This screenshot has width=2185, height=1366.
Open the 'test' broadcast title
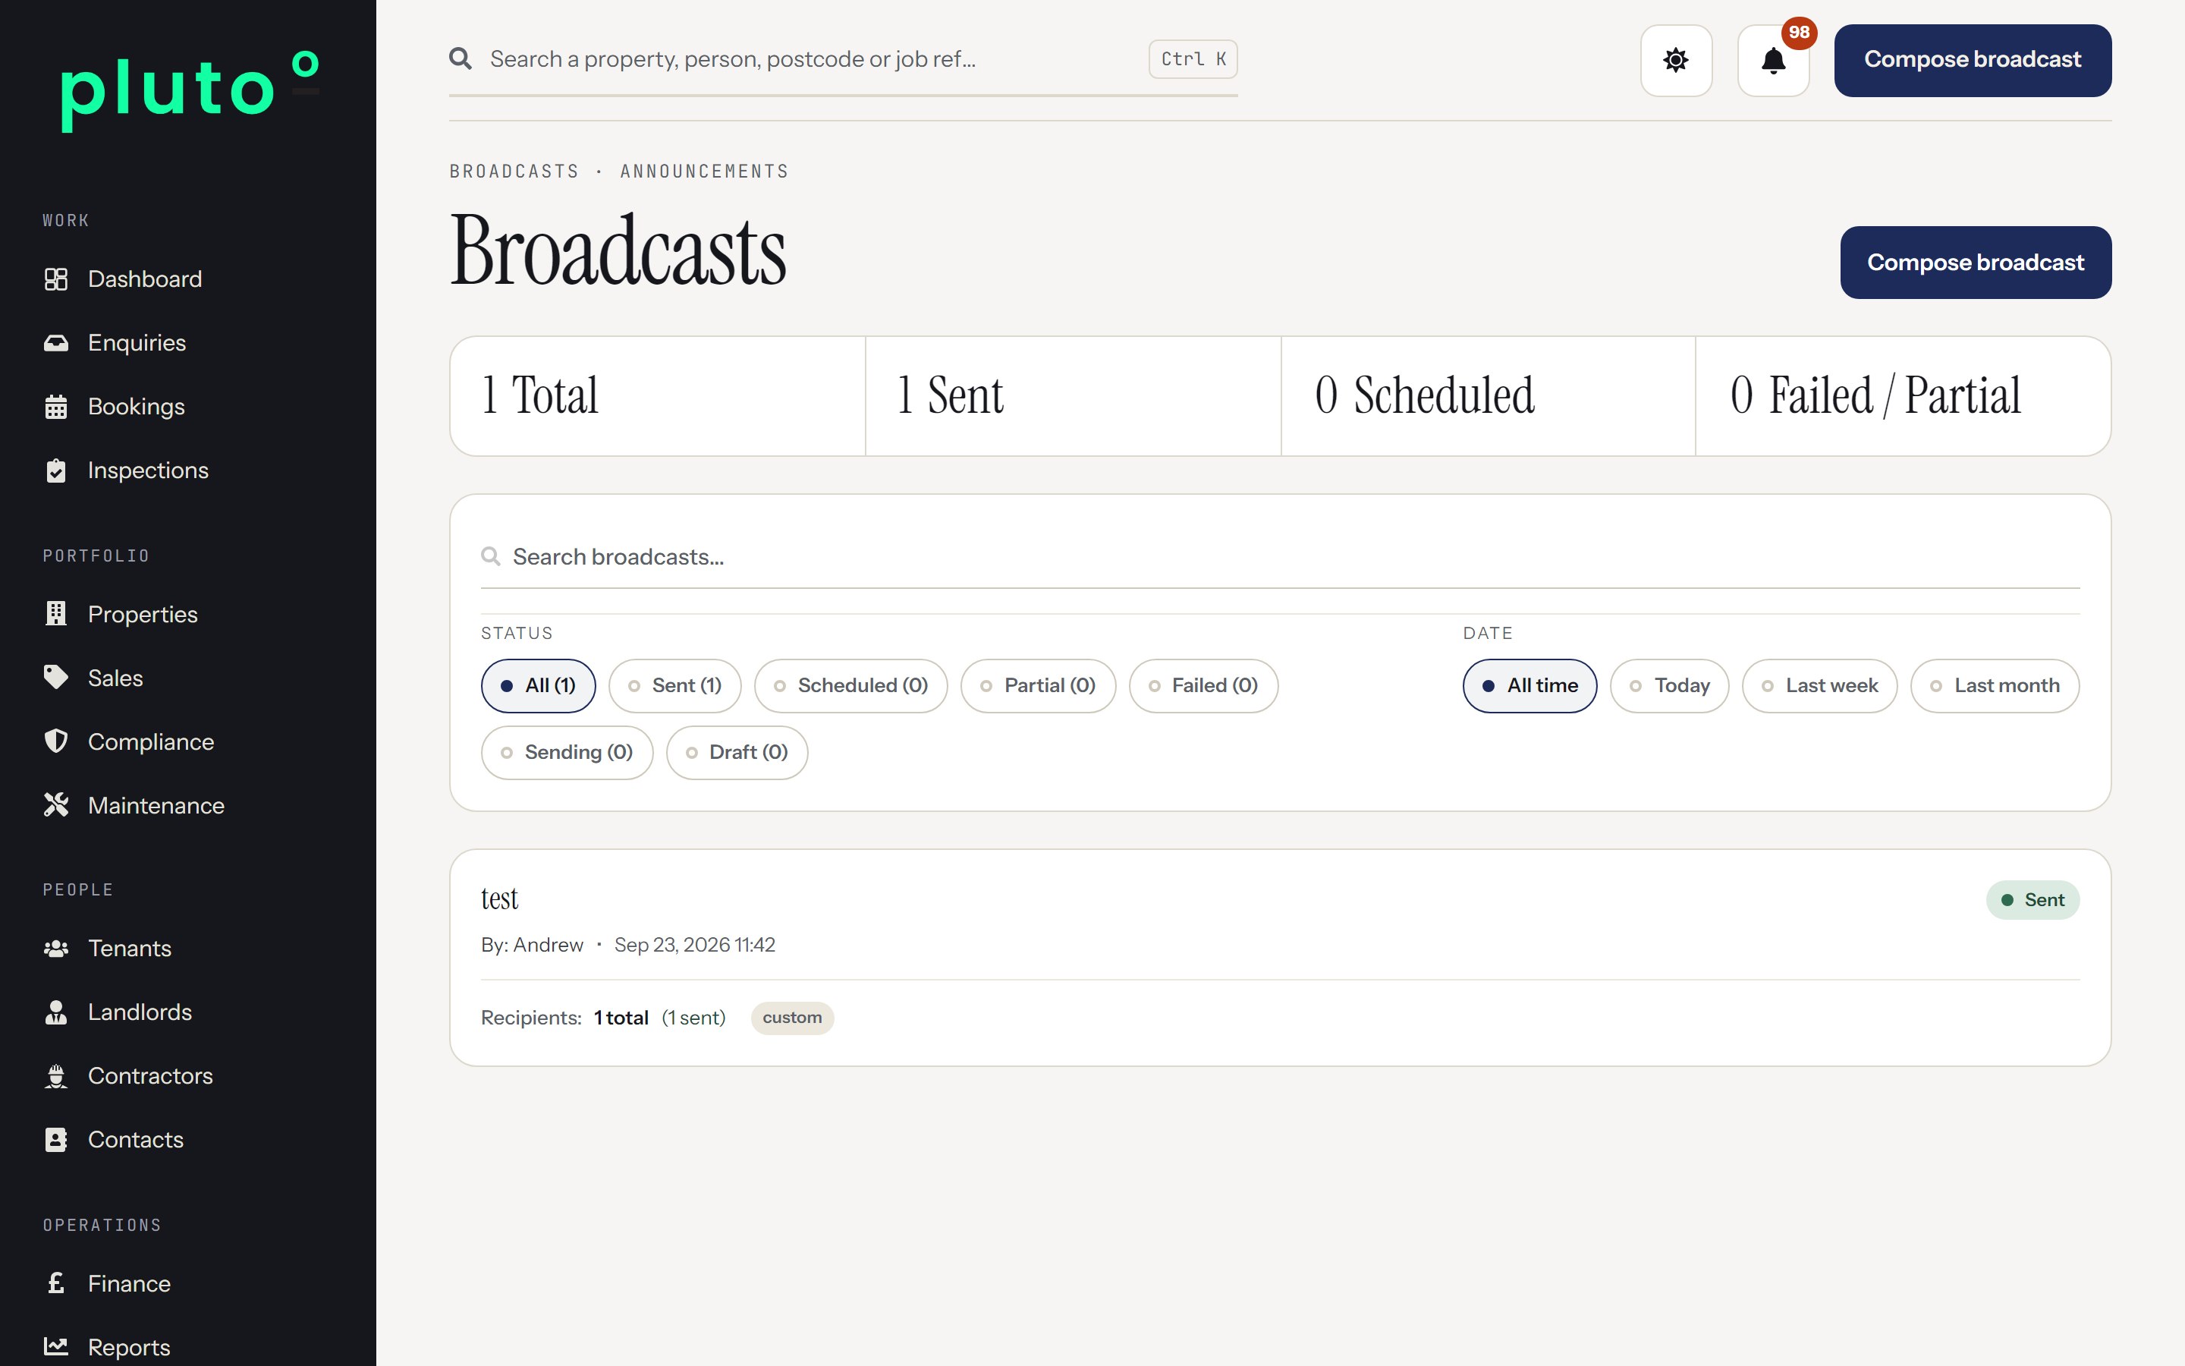click(x=499, y=899)
